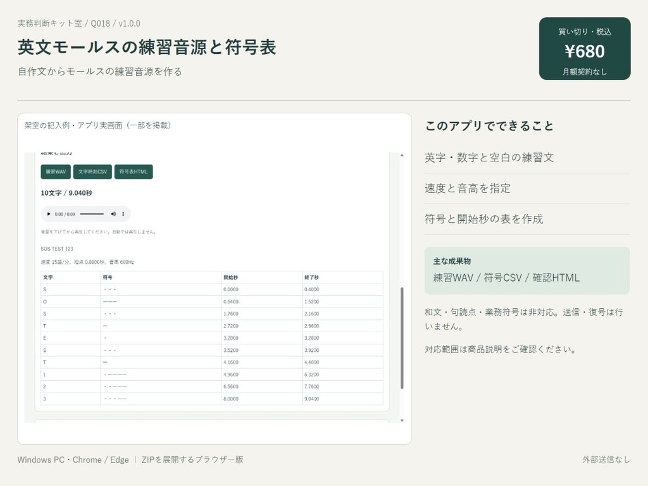
Task: Click the character cell for digit 1
Action: (x=71, y=375)
